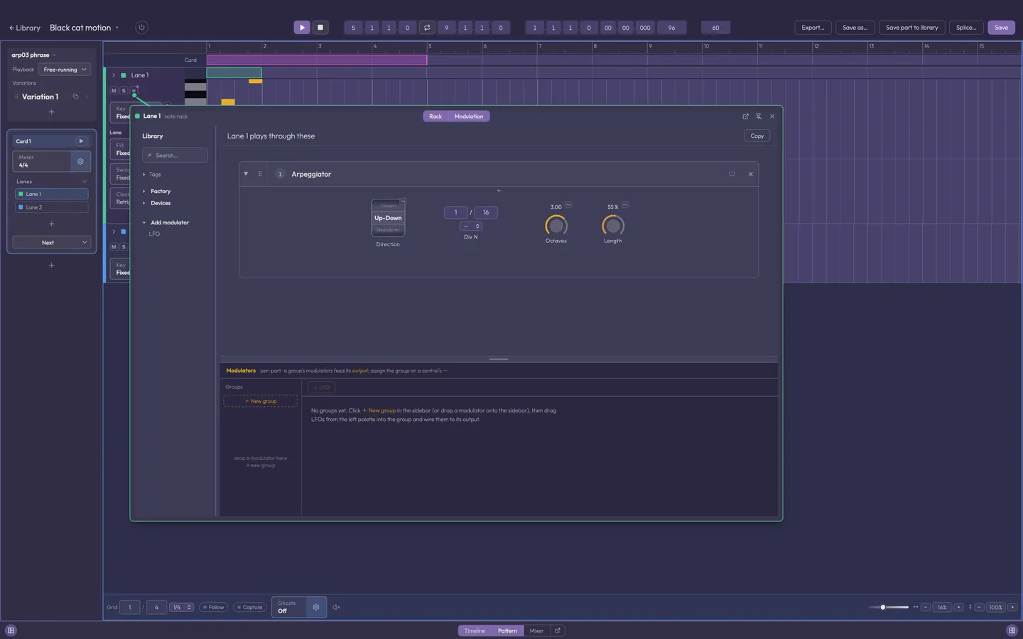Viewport: 1023px width, 639px height.
Task: Select Down in the Direction selector
Action: tap(388, 206)
